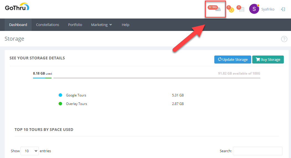The width and height of the screenshot is (291, 158).
Task: Click the gold coin credits icon
Action: click(x=231, y=10)
